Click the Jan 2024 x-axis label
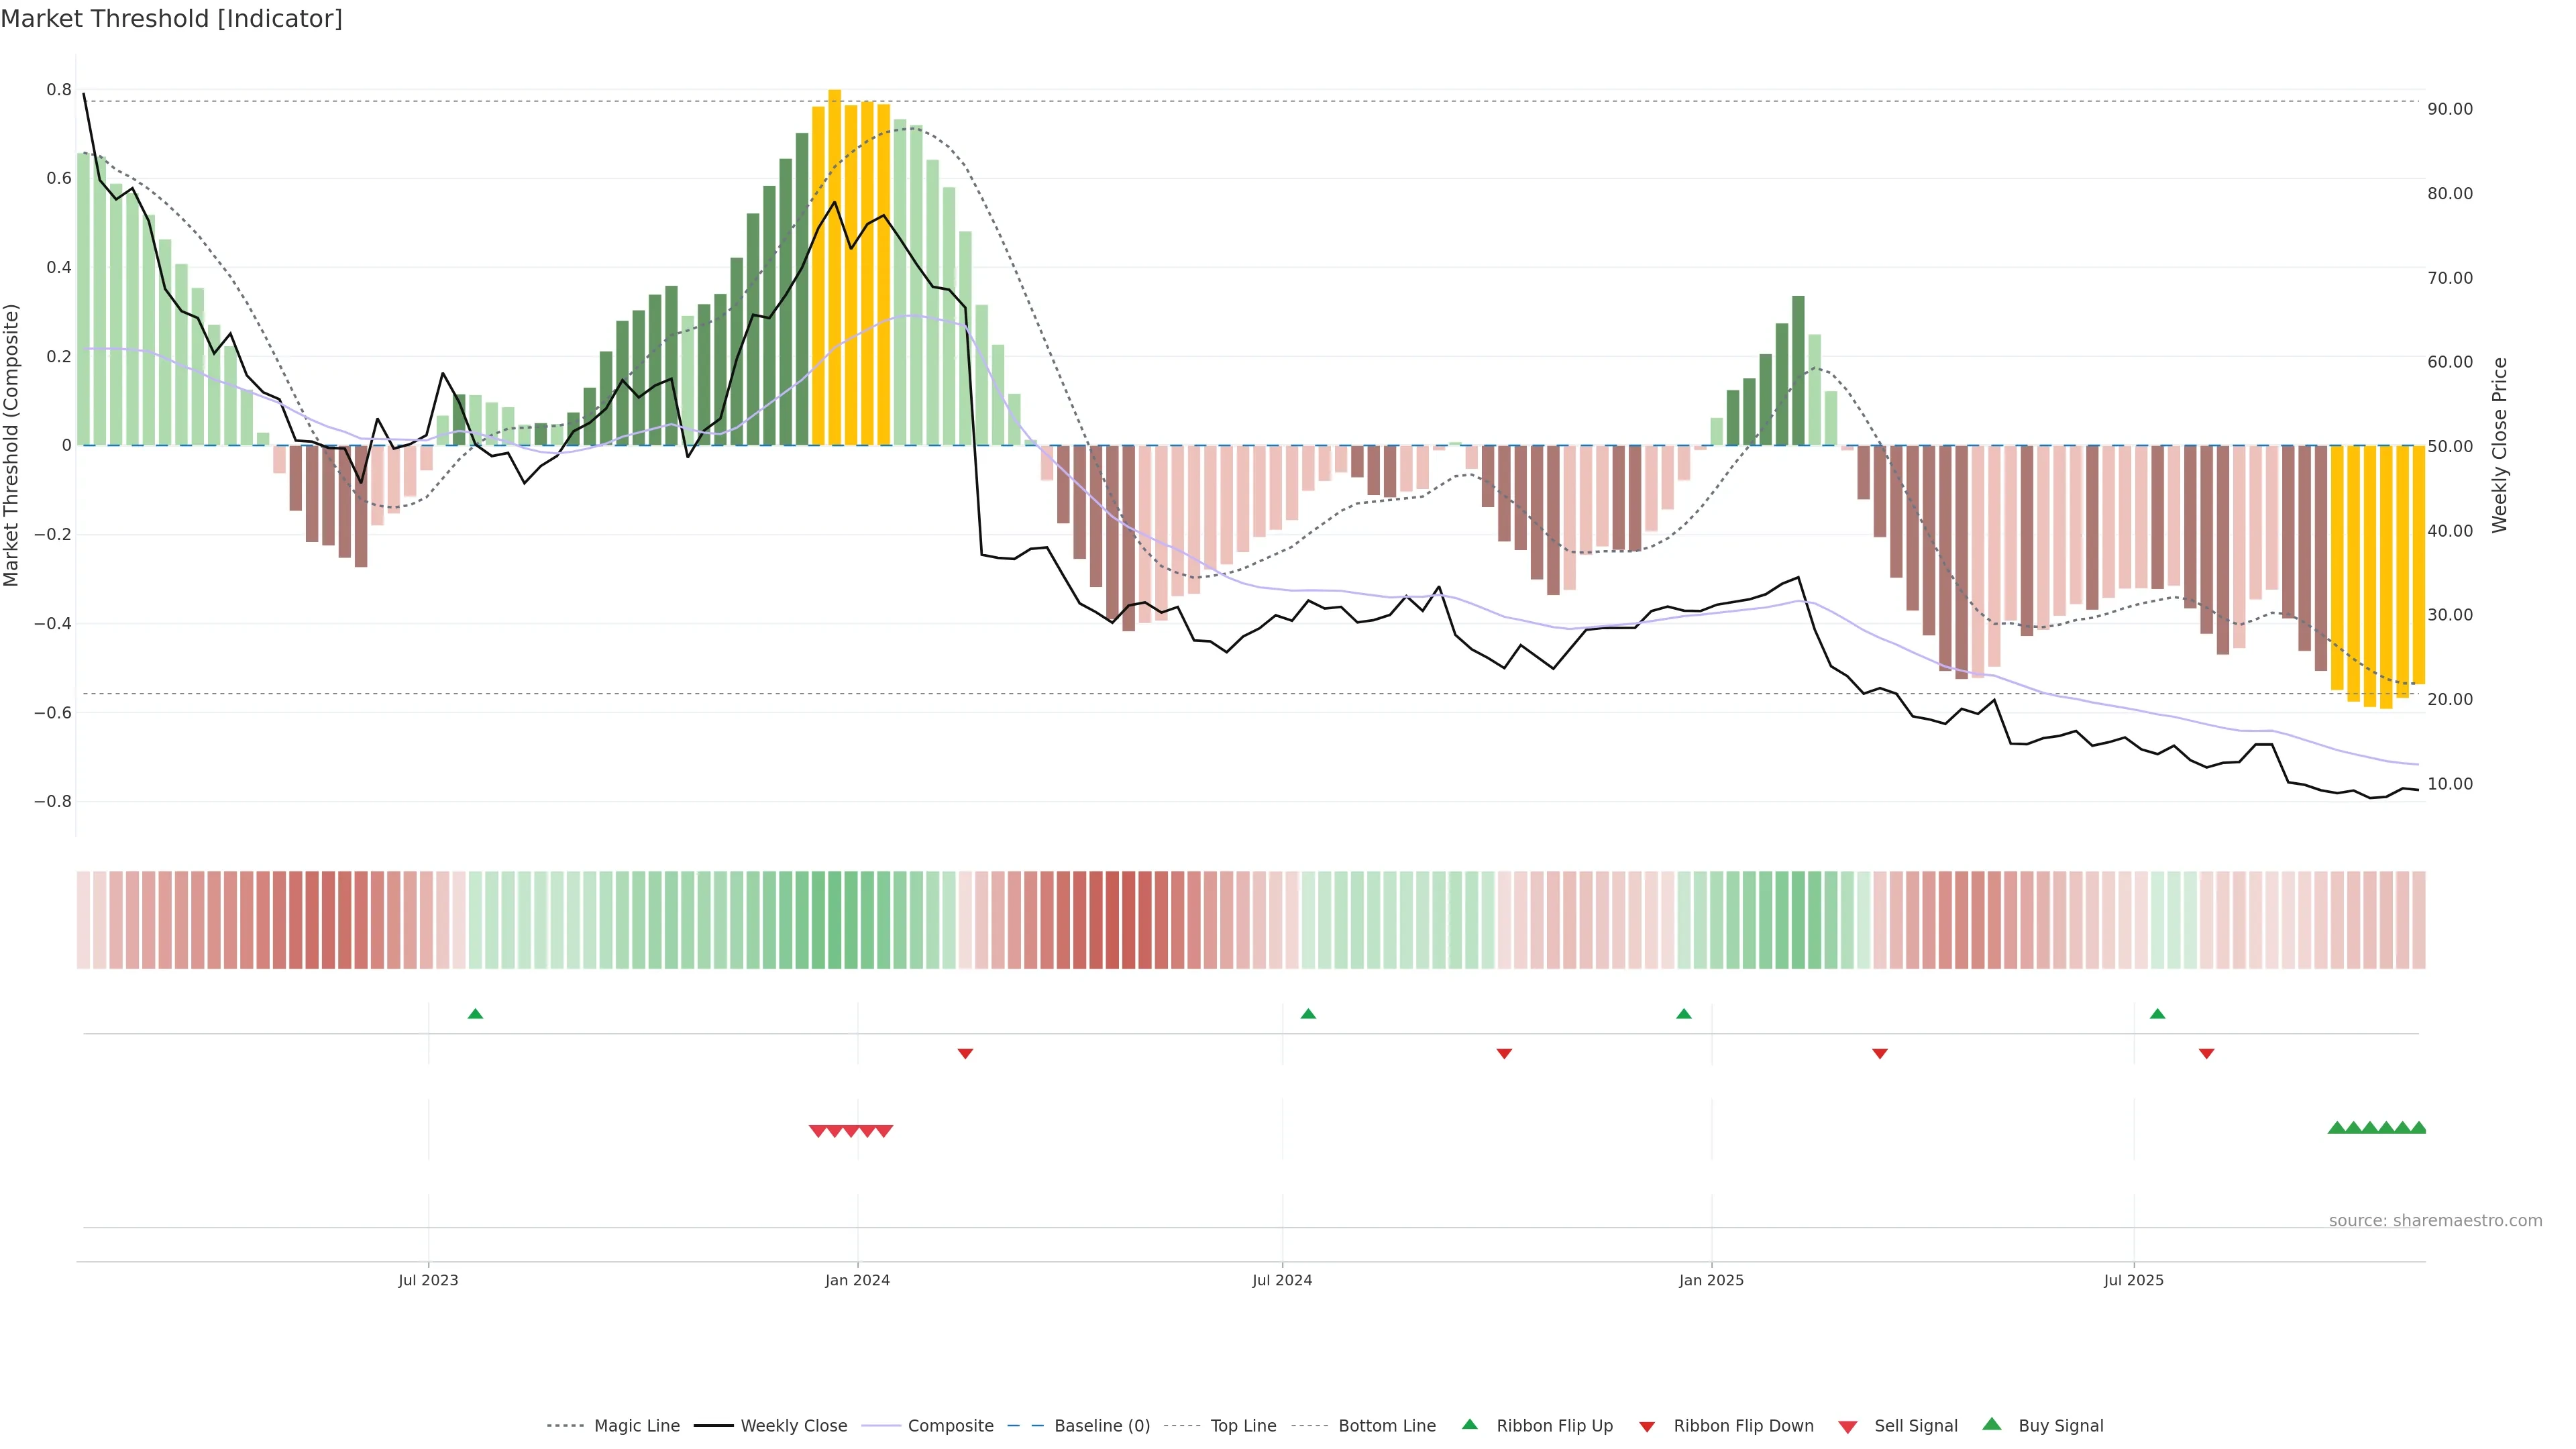The height and width of the screenshot is (1449, 2576). pyautogui.click(x=857, y=1280)
